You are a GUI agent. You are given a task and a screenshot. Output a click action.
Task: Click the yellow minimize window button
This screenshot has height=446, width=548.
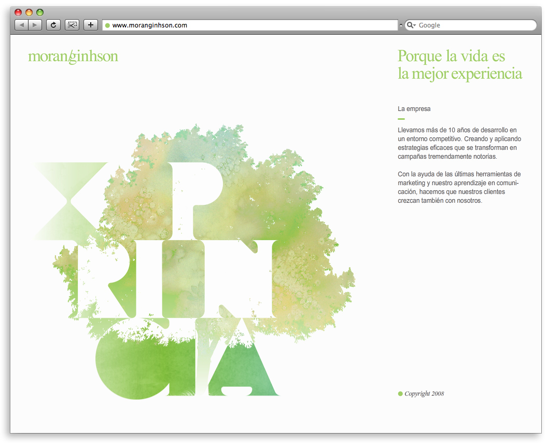click(29, 12)
